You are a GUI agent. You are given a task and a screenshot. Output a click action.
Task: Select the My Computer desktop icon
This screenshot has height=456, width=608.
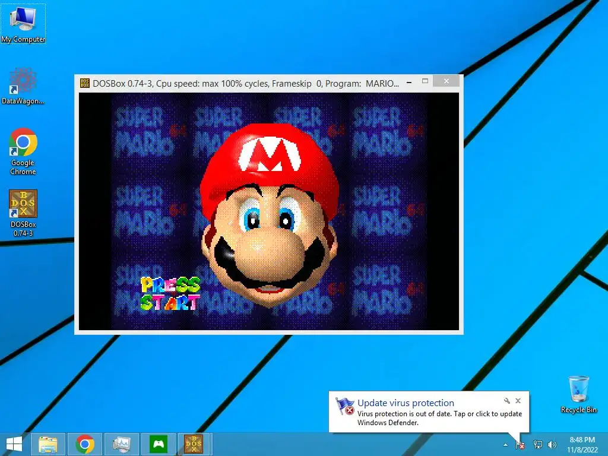[x=23, y=24]
